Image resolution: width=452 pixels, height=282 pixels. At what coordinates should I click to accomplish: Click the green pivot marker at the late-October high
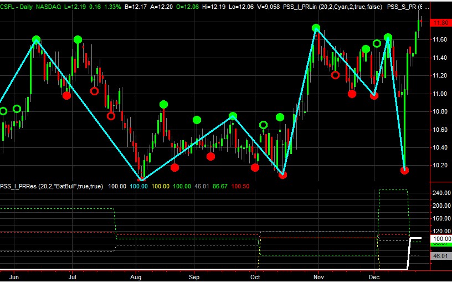click(316, 28)
